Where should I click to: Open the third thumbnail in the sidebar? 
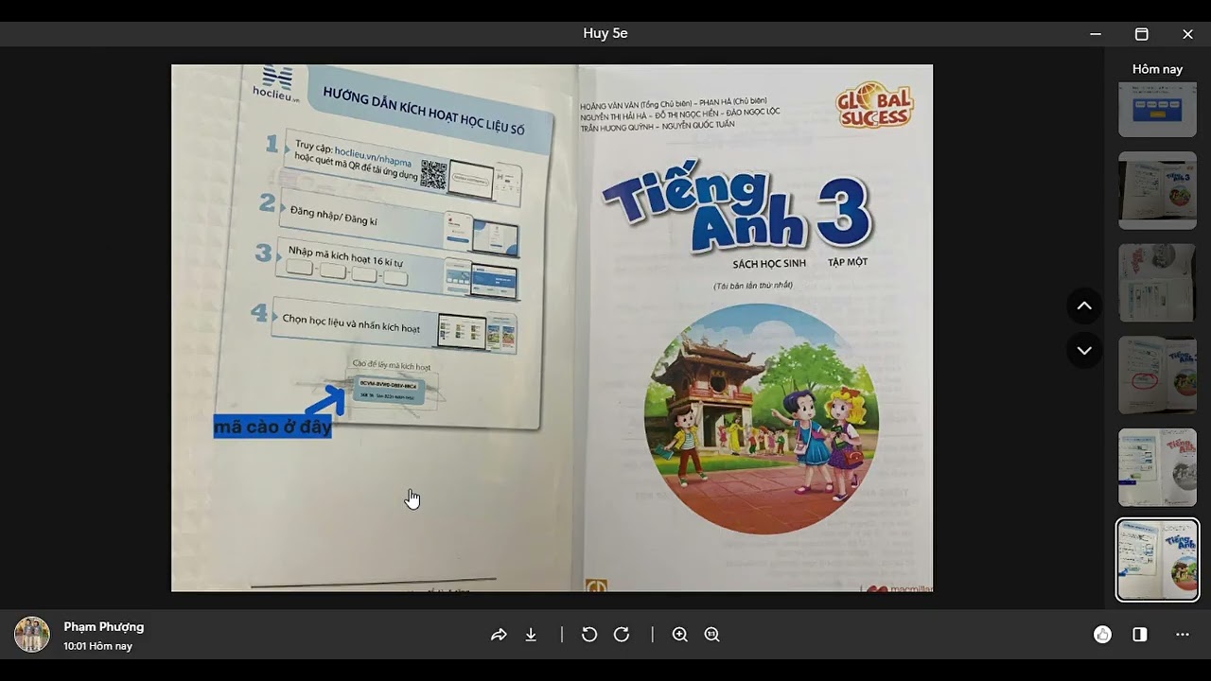1158,282
